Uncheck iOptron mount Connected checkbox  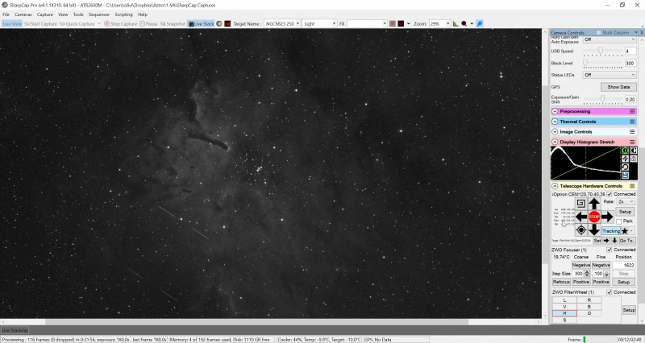(610, 194)
